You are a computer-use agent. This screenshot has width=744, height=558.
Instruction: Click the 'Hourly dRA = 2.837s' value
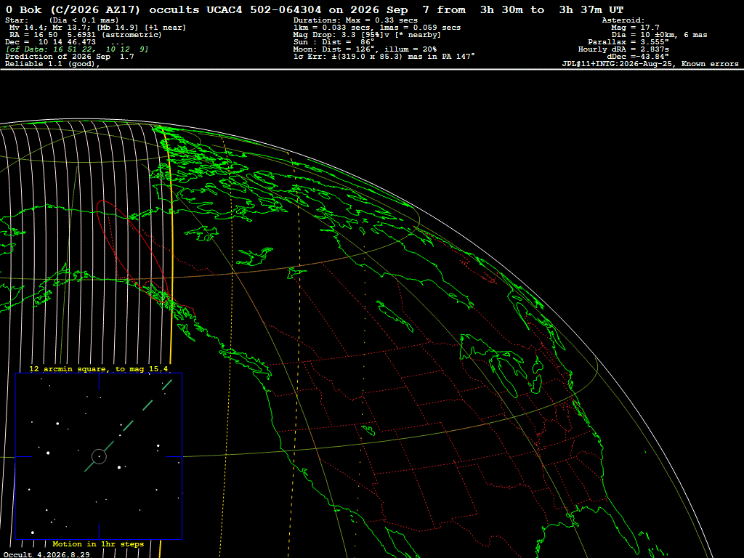(623, 49)
